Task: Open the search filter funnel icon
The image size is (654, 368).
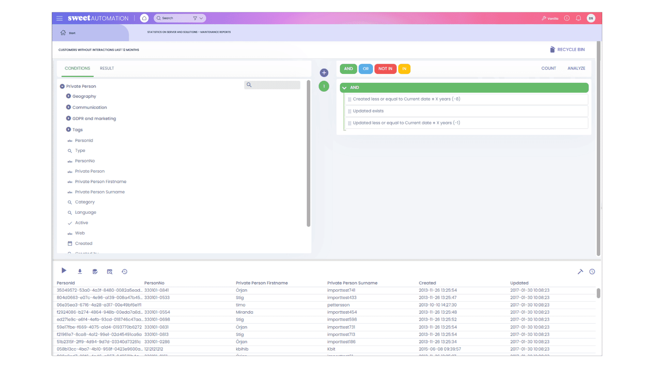Action: click(x=195, y=18)
